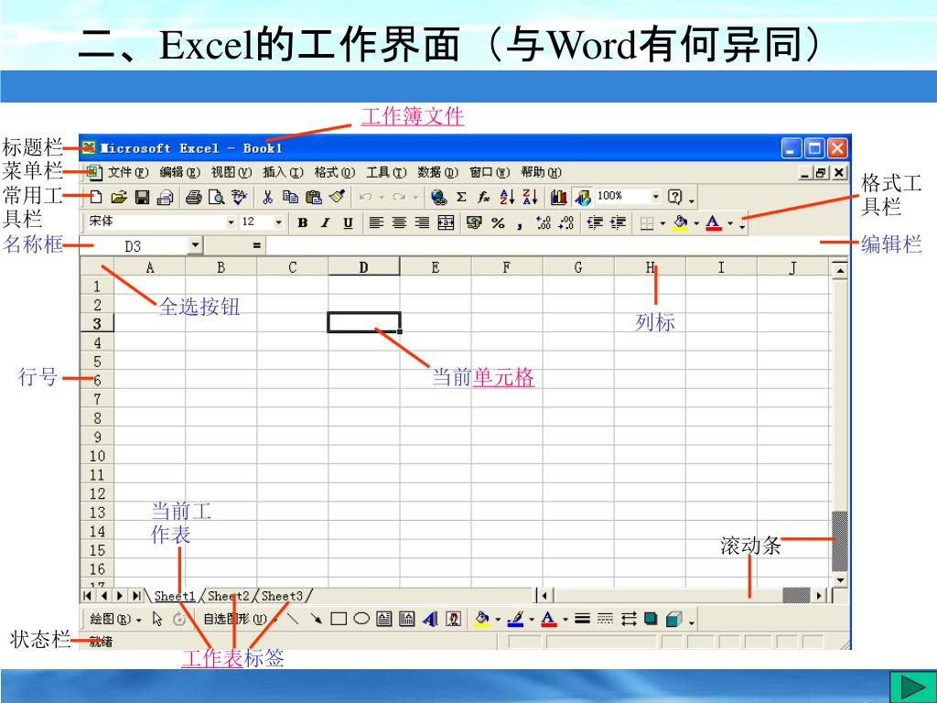Toggle the Drawing toolbar button
The width and height of the screenshot is (937, 703).
(x=582, y=197)
